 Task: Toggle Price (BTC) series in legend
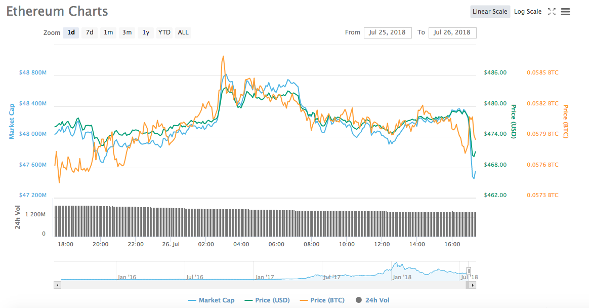pyautogui.click(x=322, y=300)
